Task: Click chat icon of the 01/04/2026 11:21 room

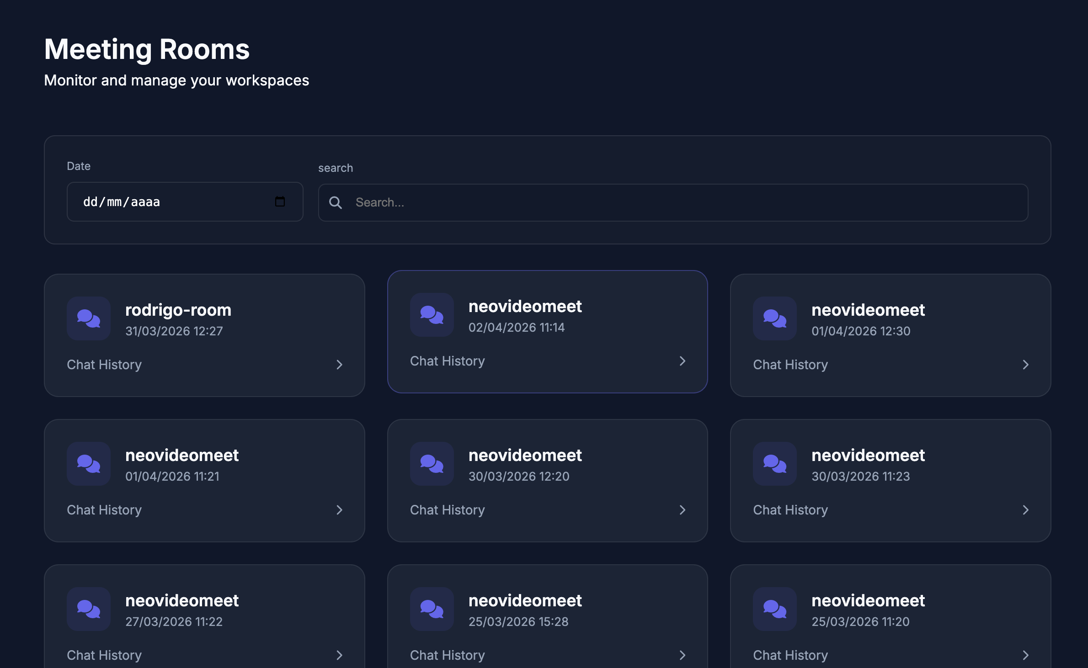Action: pyautogui.click(x=89, y=464)
